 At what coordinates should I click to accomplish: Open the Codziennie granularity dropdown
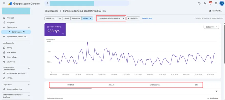coord(211,27)
